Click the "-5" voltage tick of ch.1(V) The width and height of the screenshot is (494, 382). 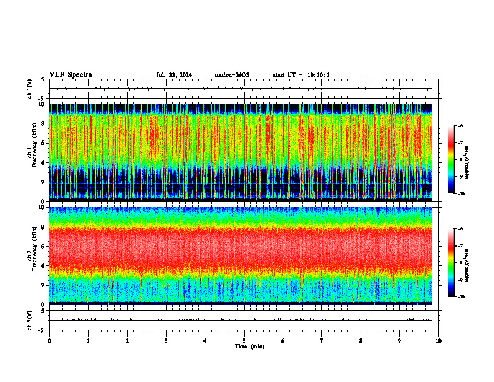[x=42, y=99]
